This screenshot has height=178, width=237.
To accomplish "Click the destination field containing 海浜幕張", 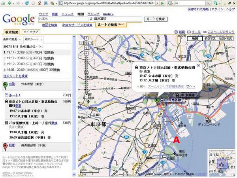I will [x=118, y=19].
